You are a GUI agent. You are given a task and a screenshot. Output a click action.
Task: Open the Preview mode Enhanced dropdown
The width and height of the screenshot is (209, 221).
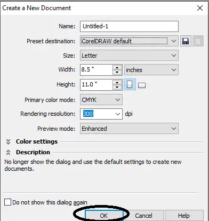[x=129, y=129]
